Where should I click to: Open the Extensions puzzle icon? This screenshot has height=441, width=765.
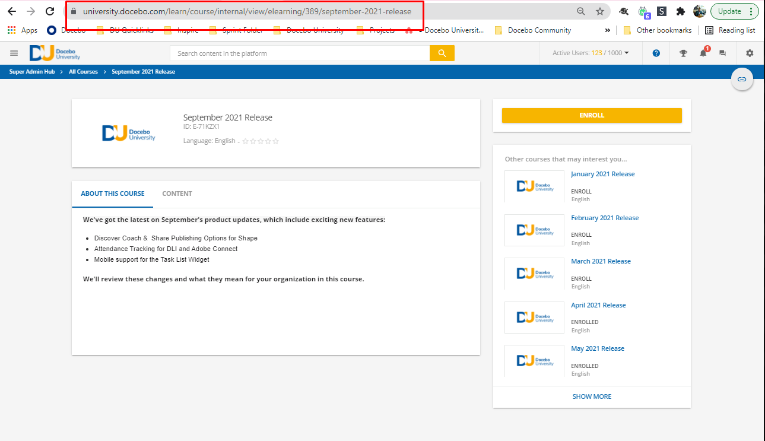[681, 11]
